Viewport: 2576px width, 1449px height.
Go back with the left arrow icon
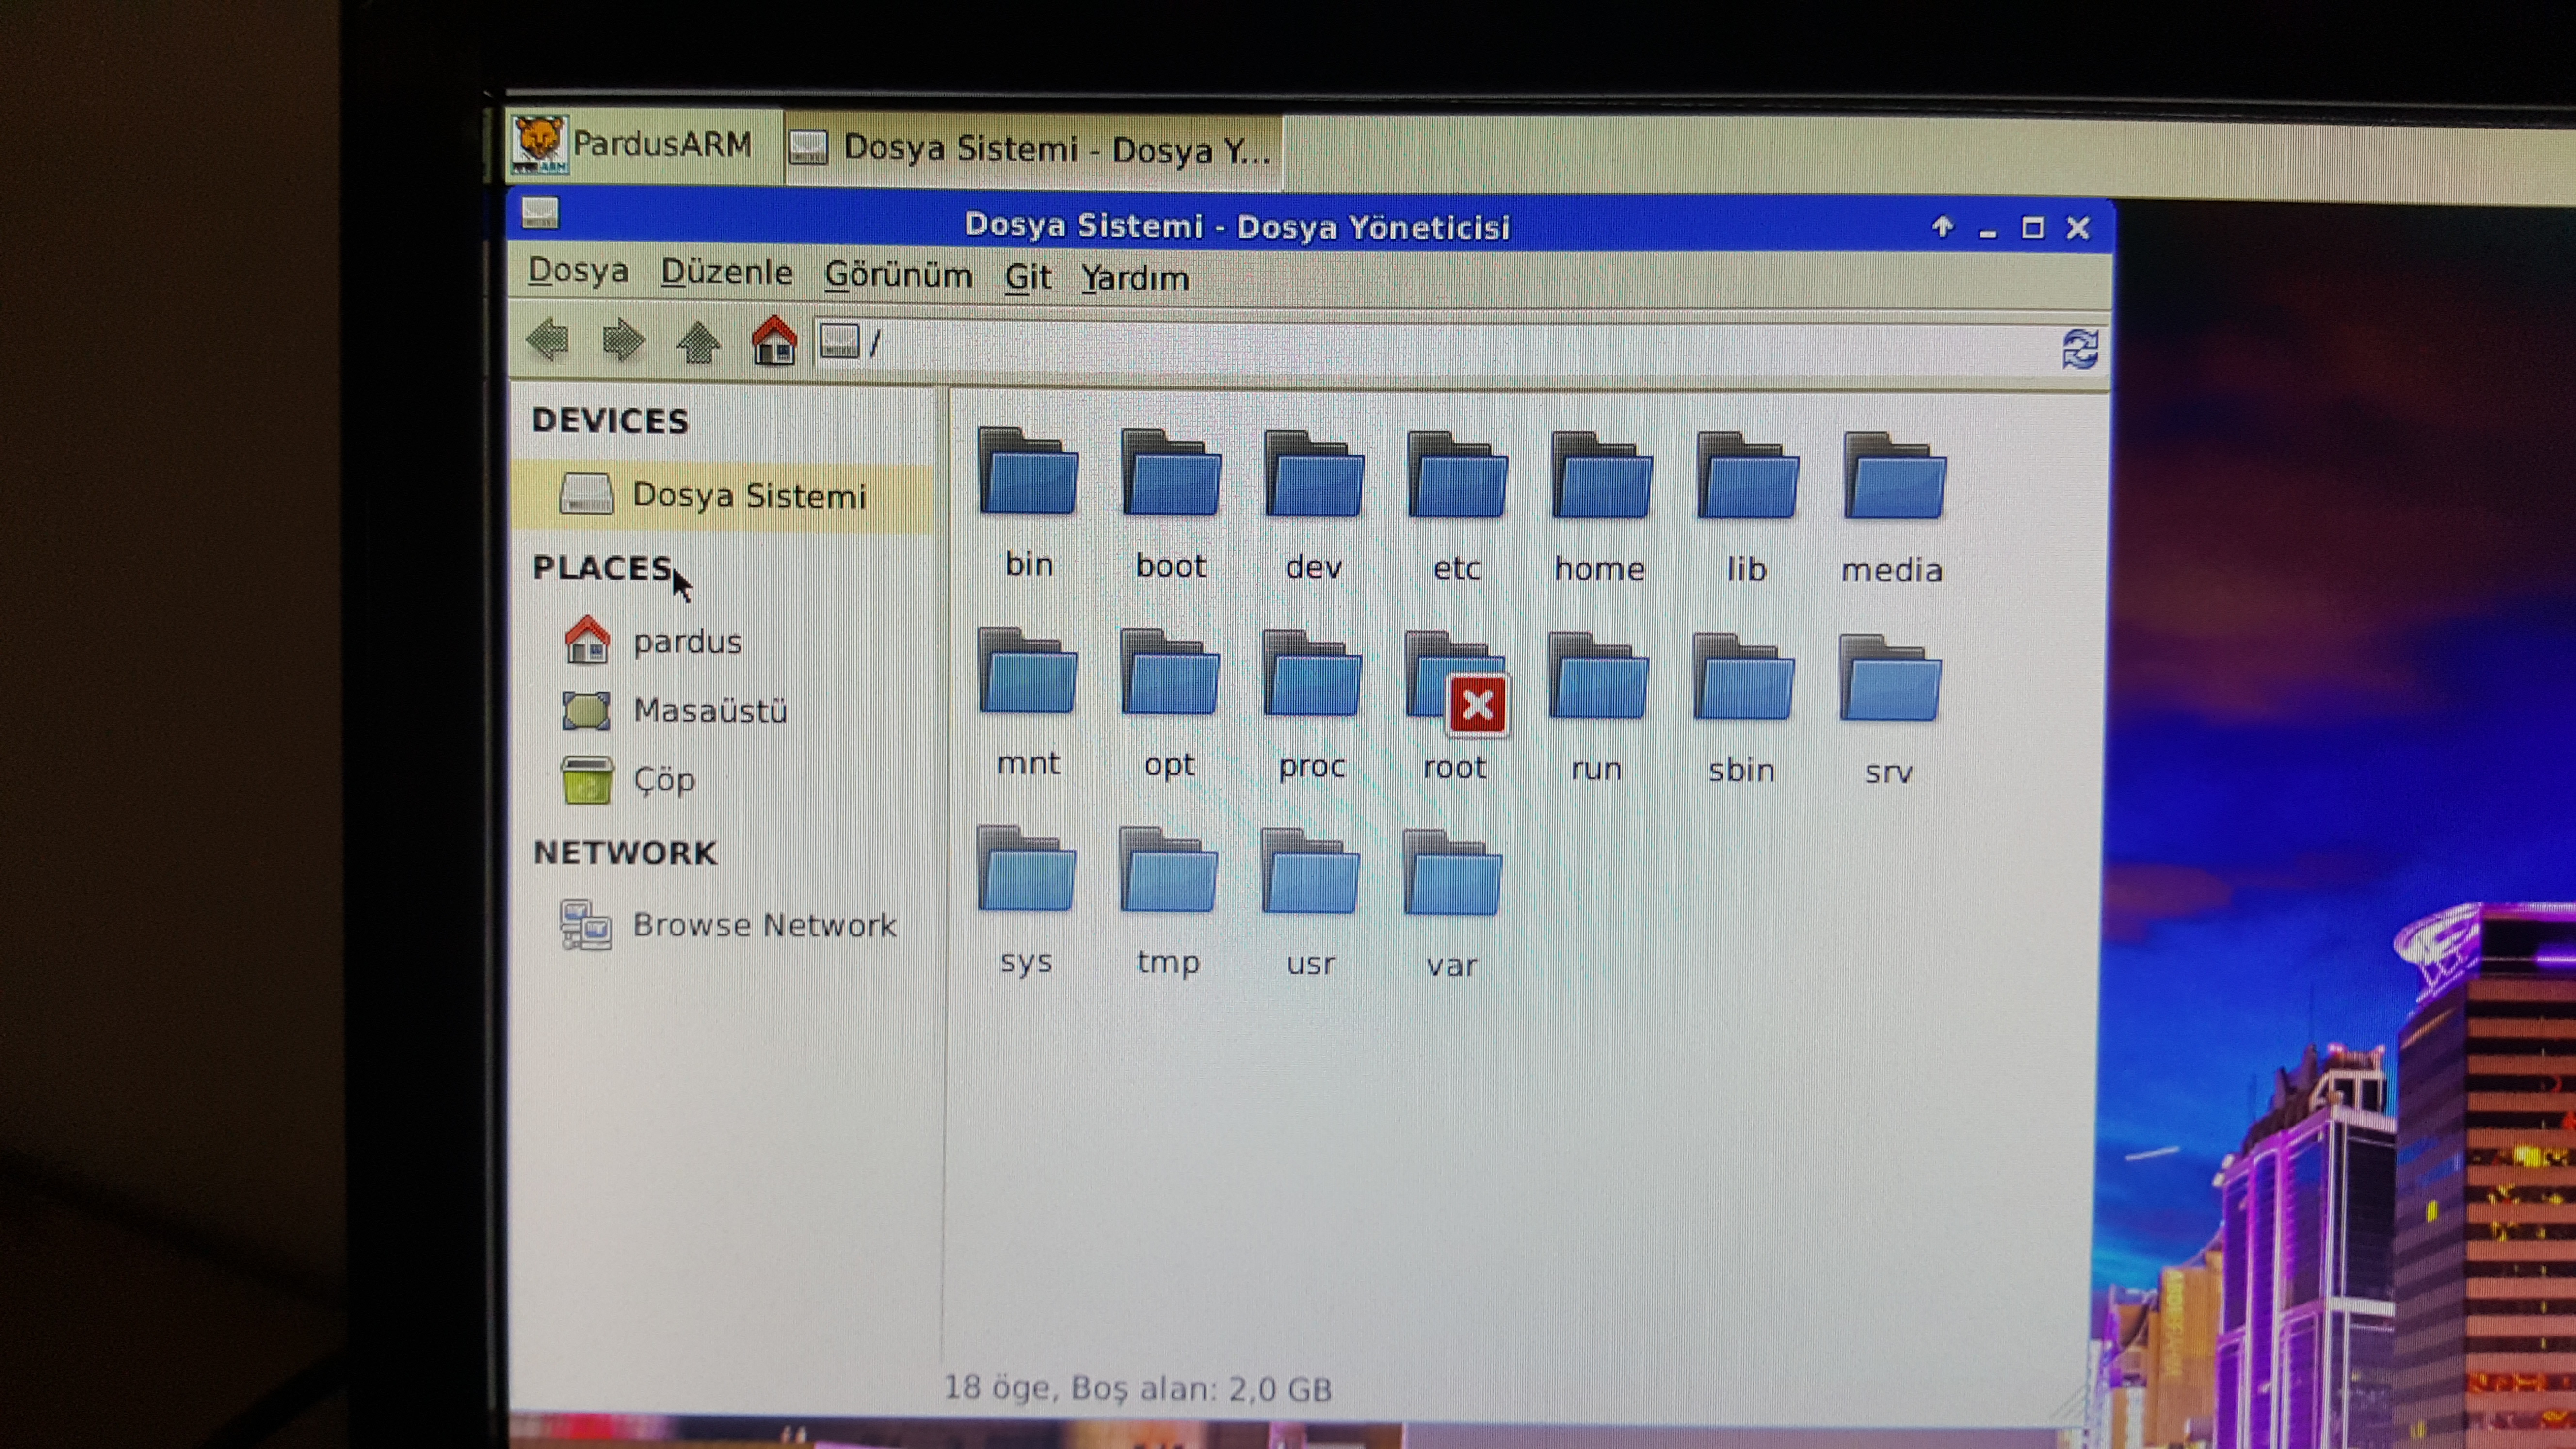548,341
